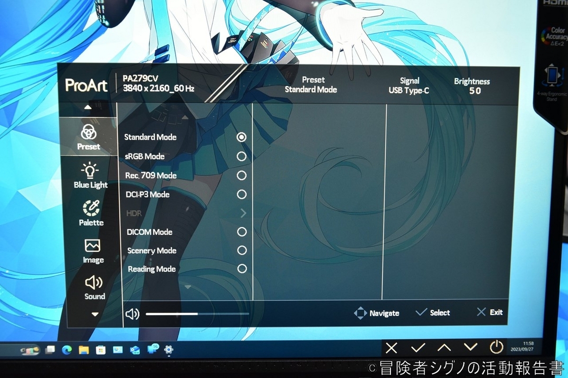This screenshot has height=378, width=568.
Task: Click the power hotkey icon
Action: pyautogui.click(x=496, y=347)
